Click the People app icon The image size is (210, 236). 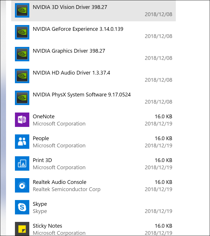click(22, 142)
